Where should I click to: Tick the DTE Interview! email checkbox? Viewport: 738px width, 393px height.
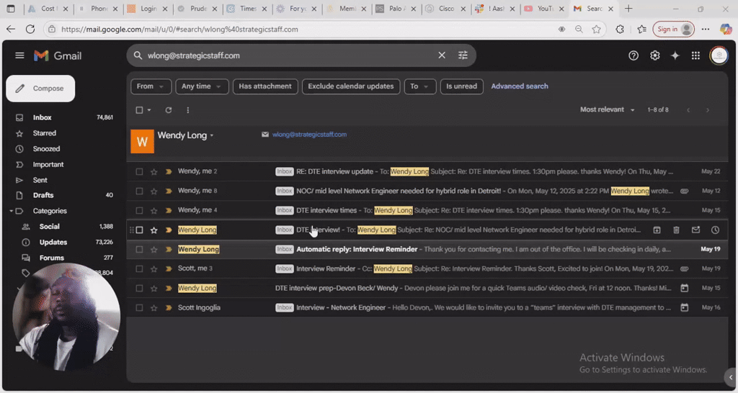click(139, 230)
